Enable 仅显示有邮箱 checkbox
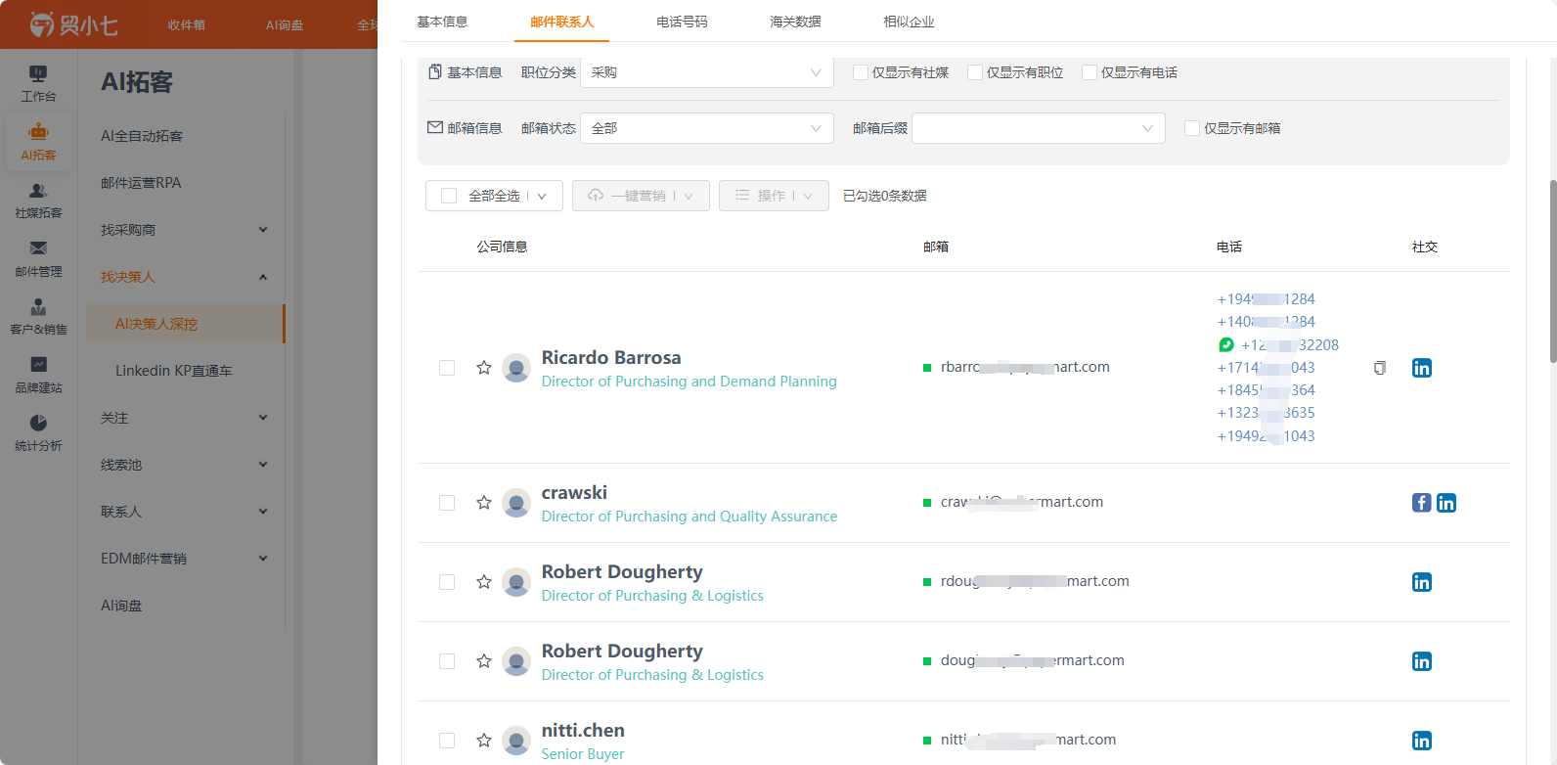This screenshot has width=1557, height=765. (1192, 128)
